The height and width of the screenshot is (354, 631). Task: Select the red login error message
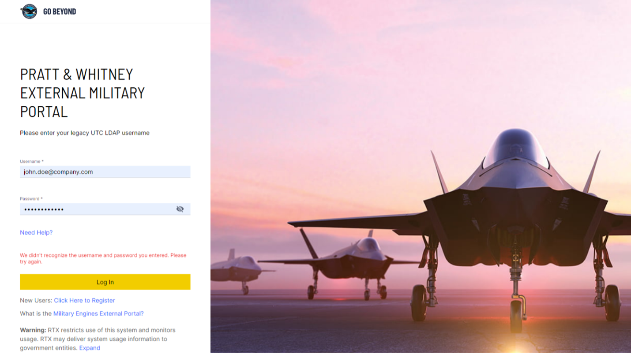[x=103, y=258]
